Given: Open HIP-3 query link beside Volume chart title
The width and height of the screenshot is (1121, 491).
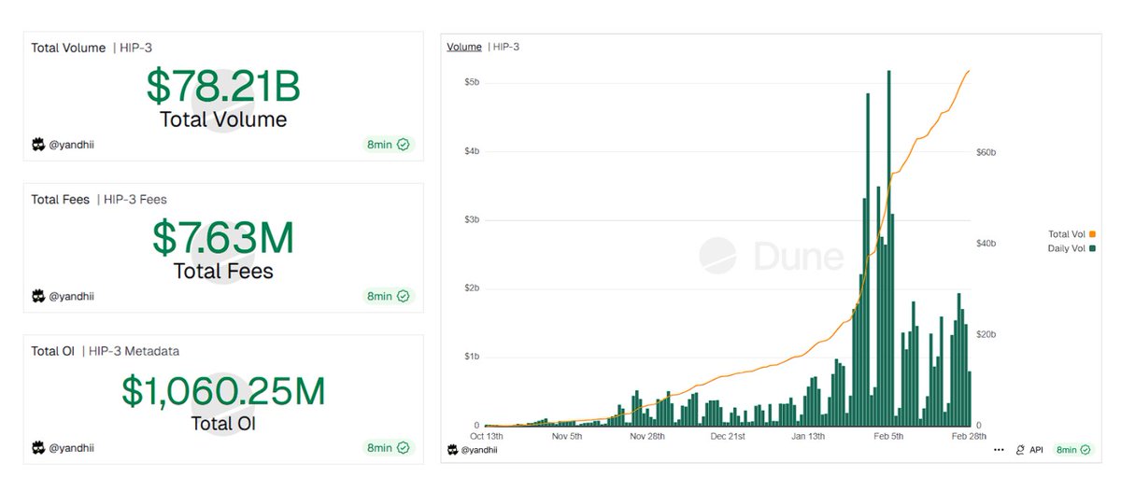Looking at the screenshot, I should (x=505, y=47).
